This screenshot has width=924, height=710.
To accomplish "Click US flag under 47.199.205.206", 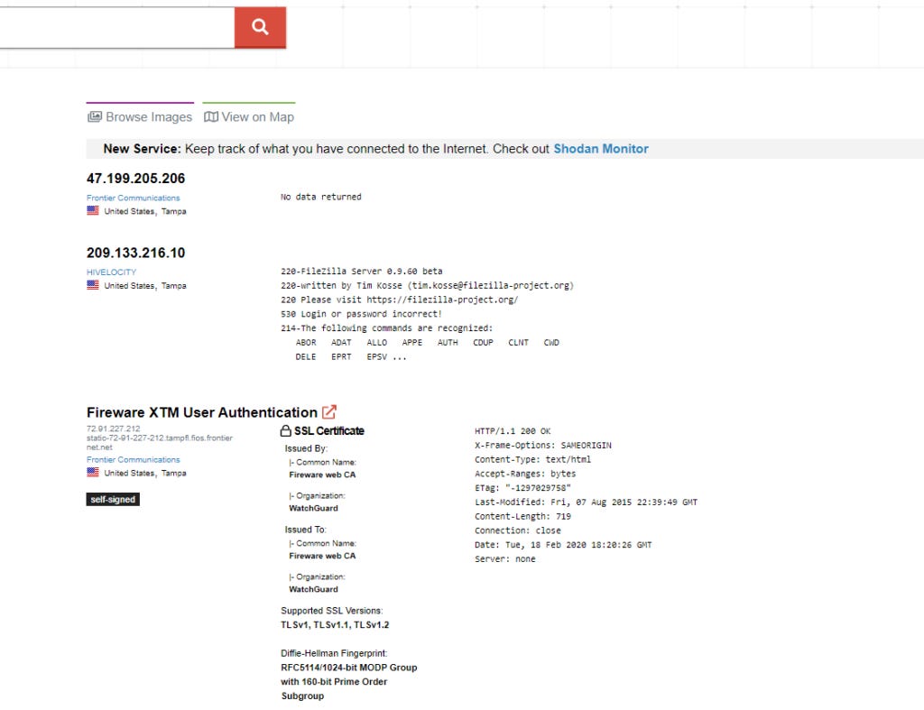I will point(93,210).
